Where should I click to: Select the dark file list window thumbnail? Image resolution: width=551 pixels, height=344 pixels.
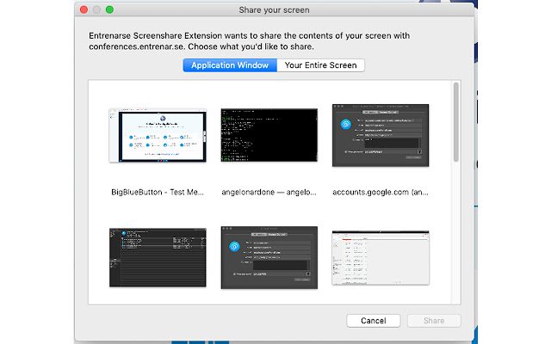[158, 257]
